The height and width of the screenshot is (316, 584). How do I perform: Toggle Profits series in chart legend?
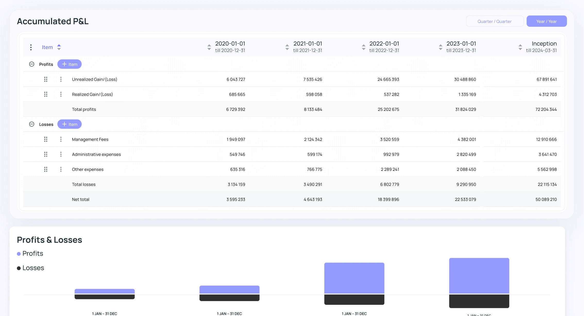click(x=30, y=253)
